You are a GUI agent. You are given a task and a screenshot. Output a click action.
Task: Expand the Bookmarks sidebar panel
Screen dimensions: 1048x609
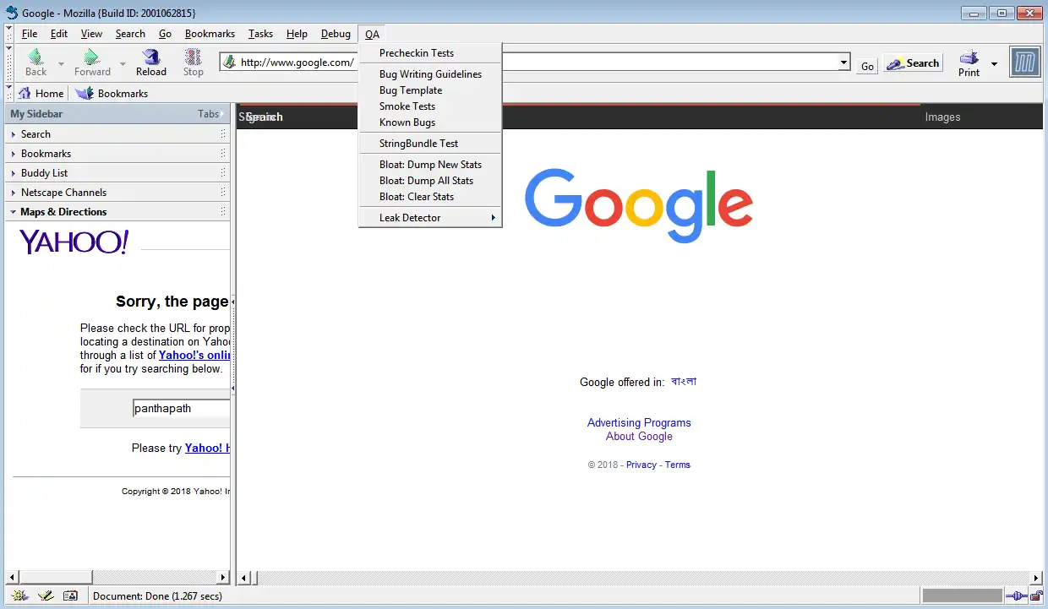coord(117,154)
